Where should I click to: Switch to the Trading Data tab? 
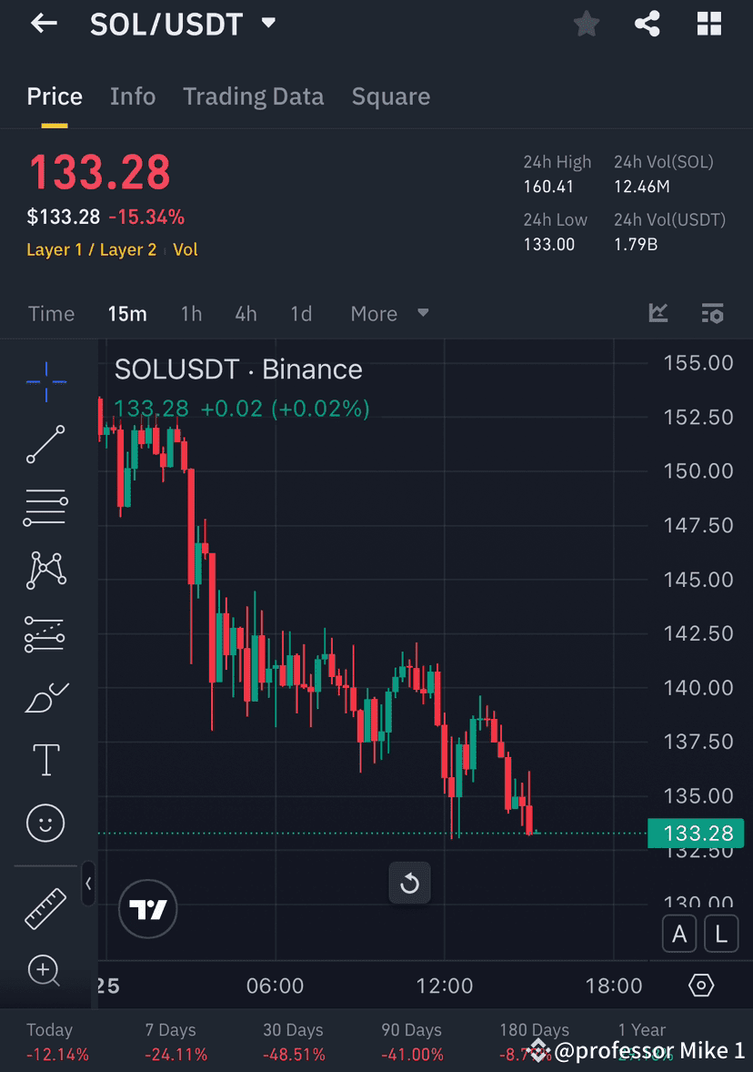click(254, 96)
